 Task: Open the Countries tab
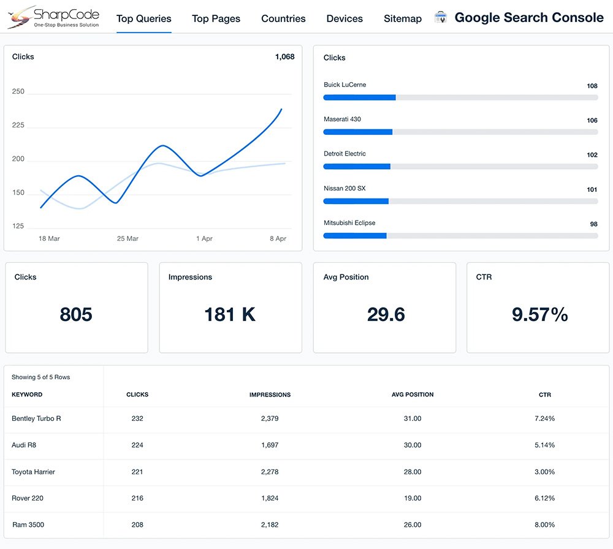283,18
